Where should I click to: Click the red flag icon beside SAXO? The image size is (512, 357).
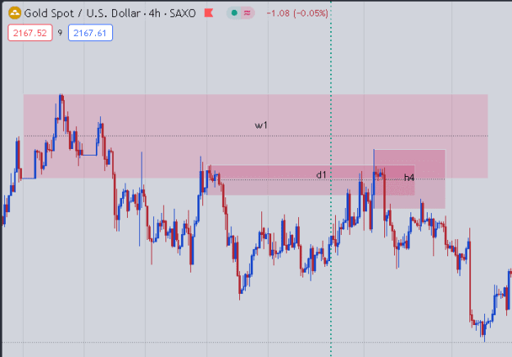click(209, 13)
